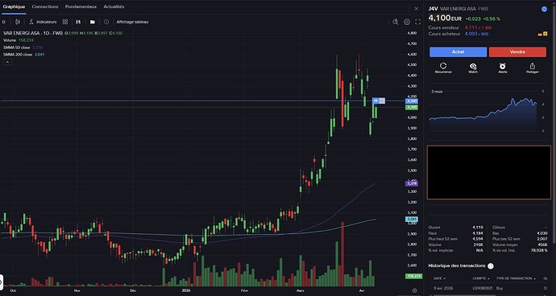This screenshot has height=296, width=556.
Task: Click the Cours vendeur 4,111 value
Action: click(x=478, y=27)
